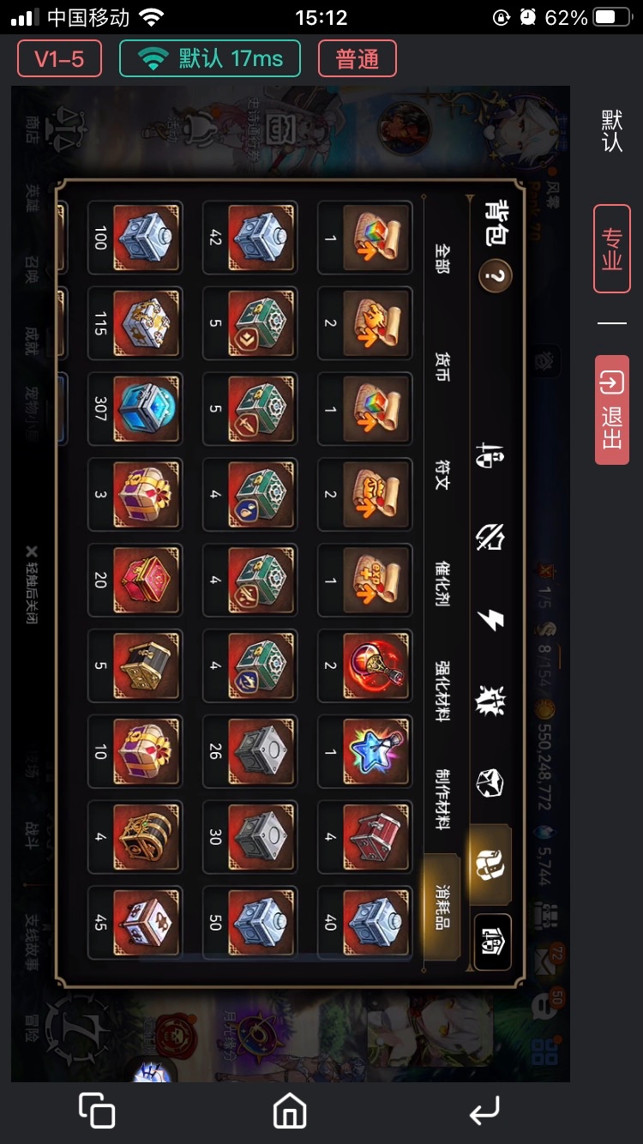Open the multitask windows icon

97,1111
